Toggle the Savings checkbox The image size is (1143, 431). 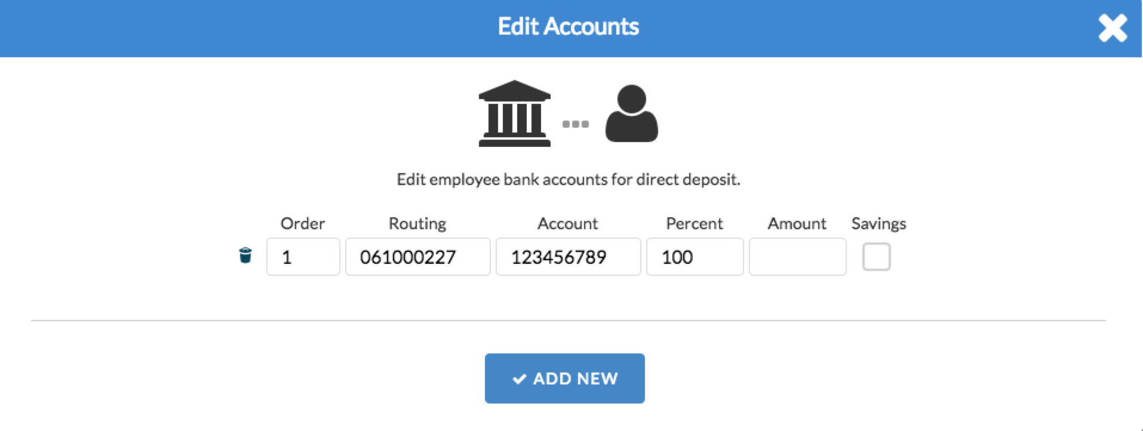pos(876,257)
